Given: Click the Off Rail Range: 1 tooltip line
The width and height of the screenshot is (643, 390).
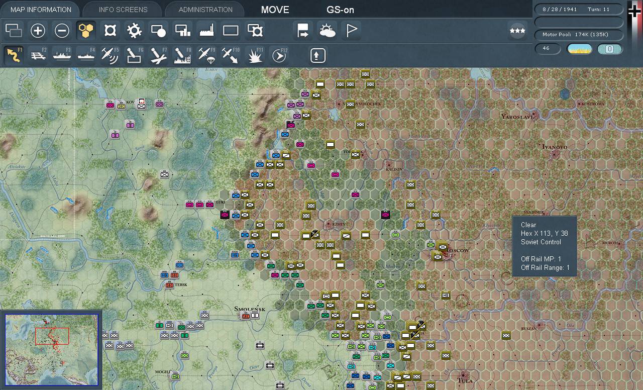Looking at the screenshot, I should click(545, 268).
